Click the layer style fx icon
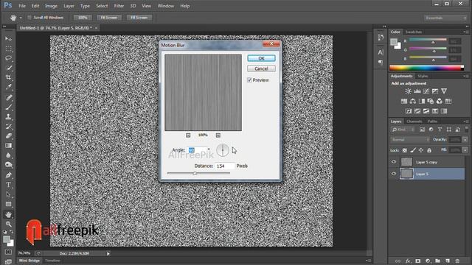Image resolution: width=472 pixels, height=265 pixels. [408, 261]
